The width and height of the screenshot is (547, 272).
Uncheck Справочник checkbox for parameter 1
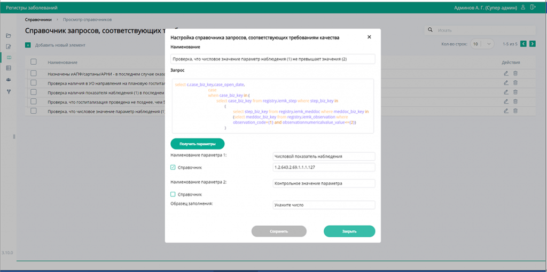click(173, 167)
